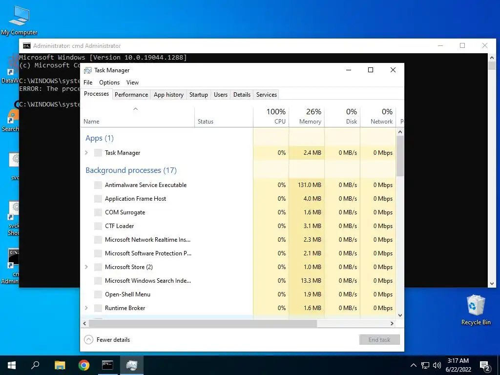The width and height of the screenshot is (500, 375).
Task: Click process list scroll down arrow
Action: coord(400,315)
